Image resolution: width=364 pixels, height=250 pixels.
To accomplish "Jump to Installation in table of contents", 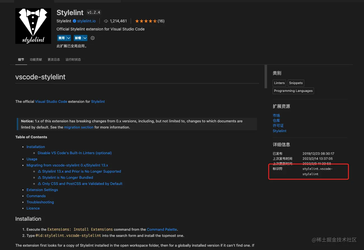I will [x=35, y=147].
